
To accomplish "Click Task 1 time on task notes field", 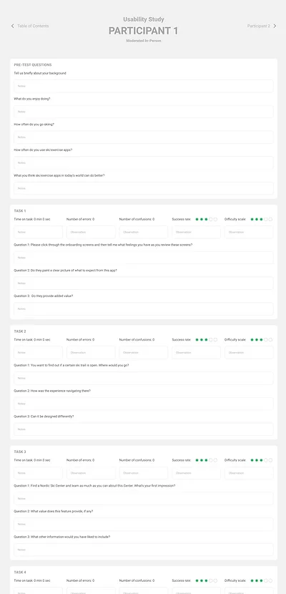I will [x=38, y=232].
